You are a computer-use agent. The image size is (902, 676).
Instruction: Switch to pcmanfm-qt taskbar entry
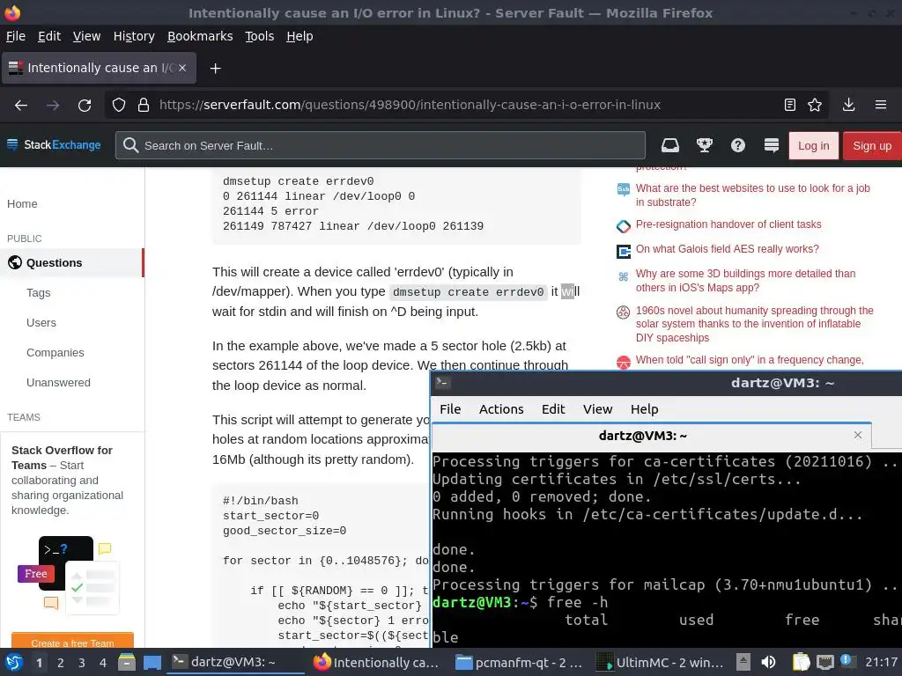click(519, 662)
